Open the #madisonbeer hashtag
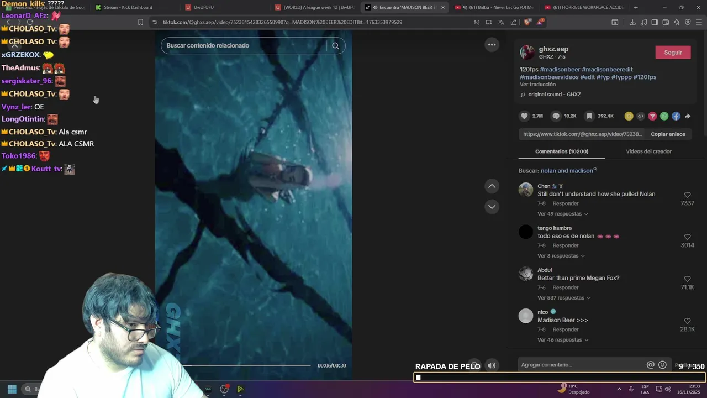The width and height of the screenshot is (707, 398). [560, 70]
